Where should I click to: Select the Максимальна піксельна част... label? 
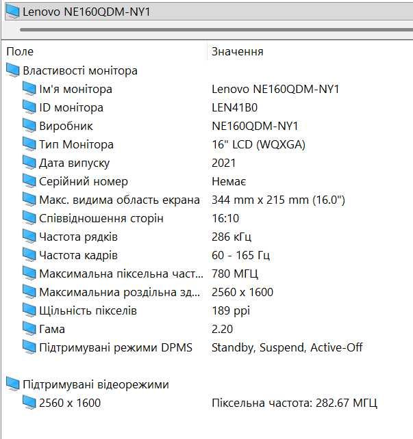(121, 274)
